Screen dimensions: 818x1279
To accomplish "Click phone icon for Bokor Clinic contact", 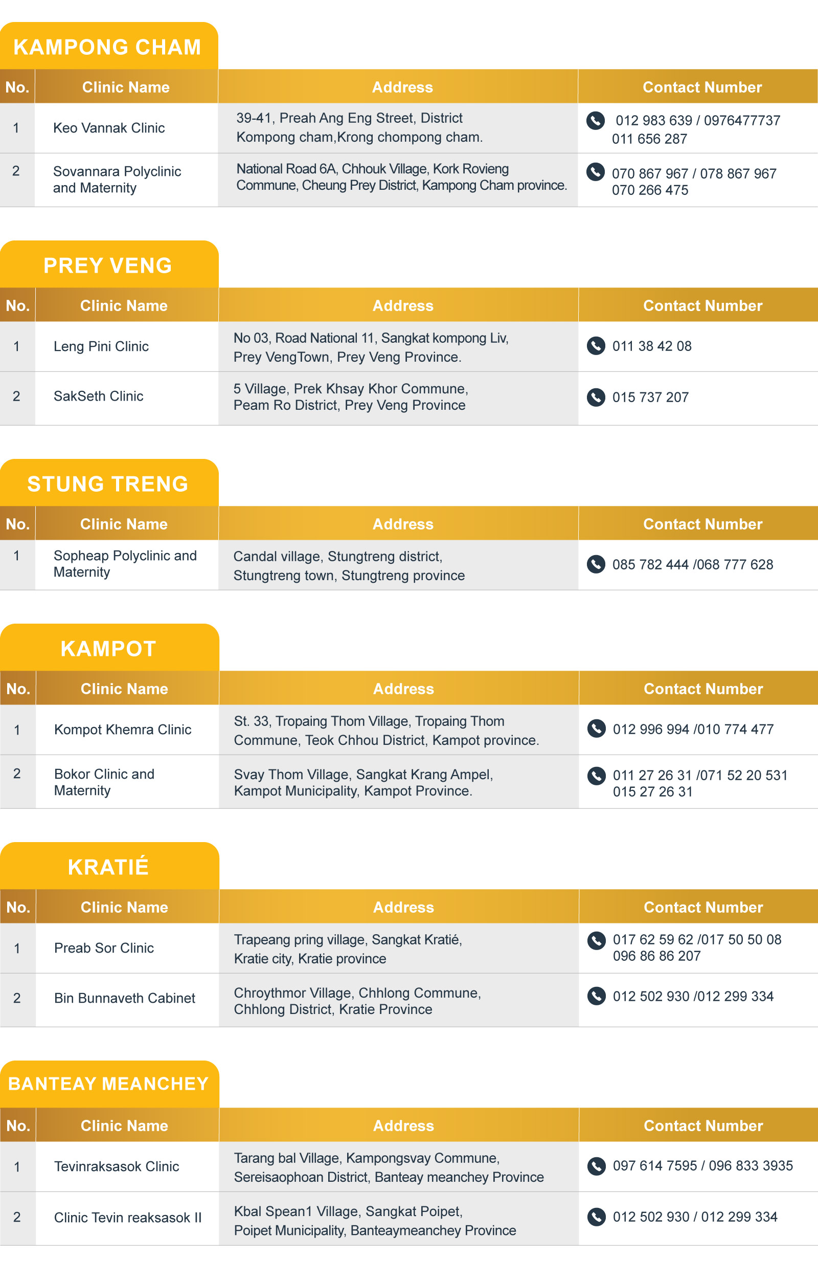I will point(597,775).
